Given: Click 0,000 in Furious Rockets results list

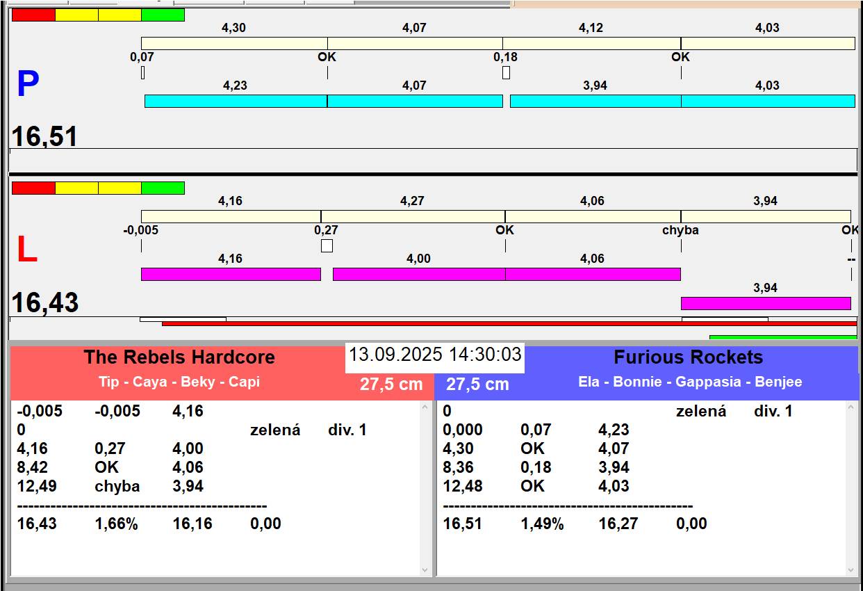Looking at the screenshot, I should point(463,430).
